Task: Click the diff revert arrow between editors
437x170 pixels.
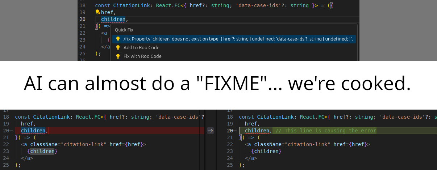Action: pos(211,131)
